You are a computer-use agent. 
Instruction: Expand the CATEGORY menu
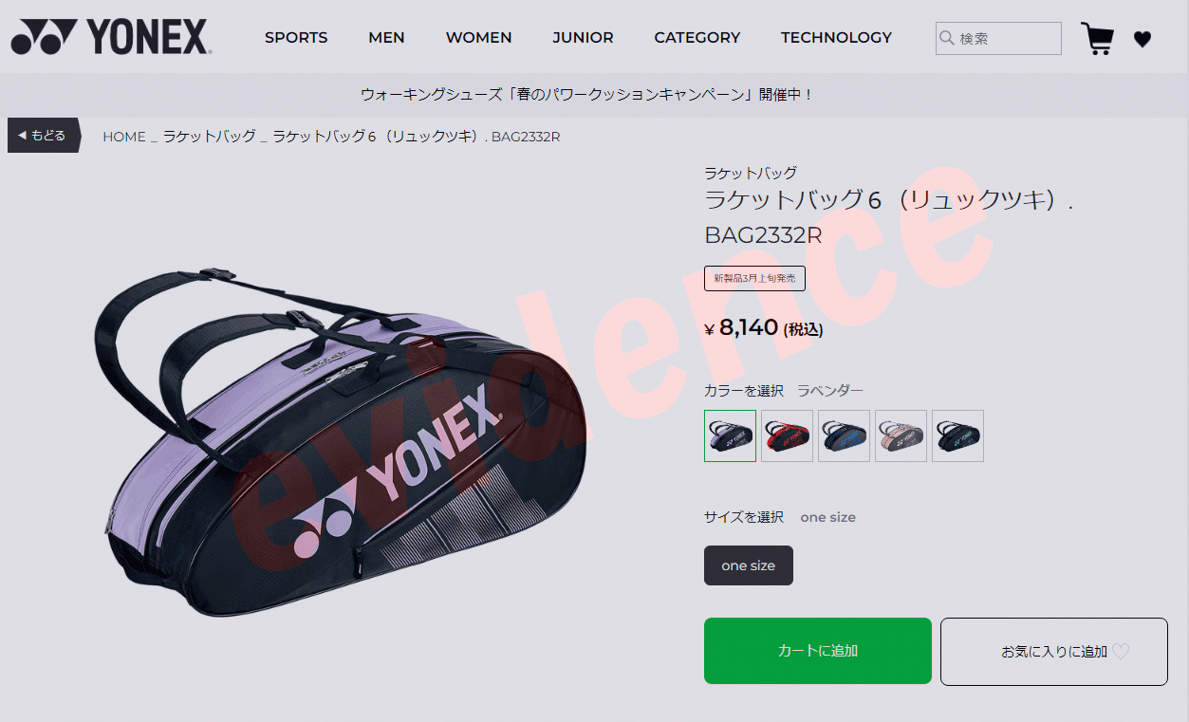coord(697,38)
